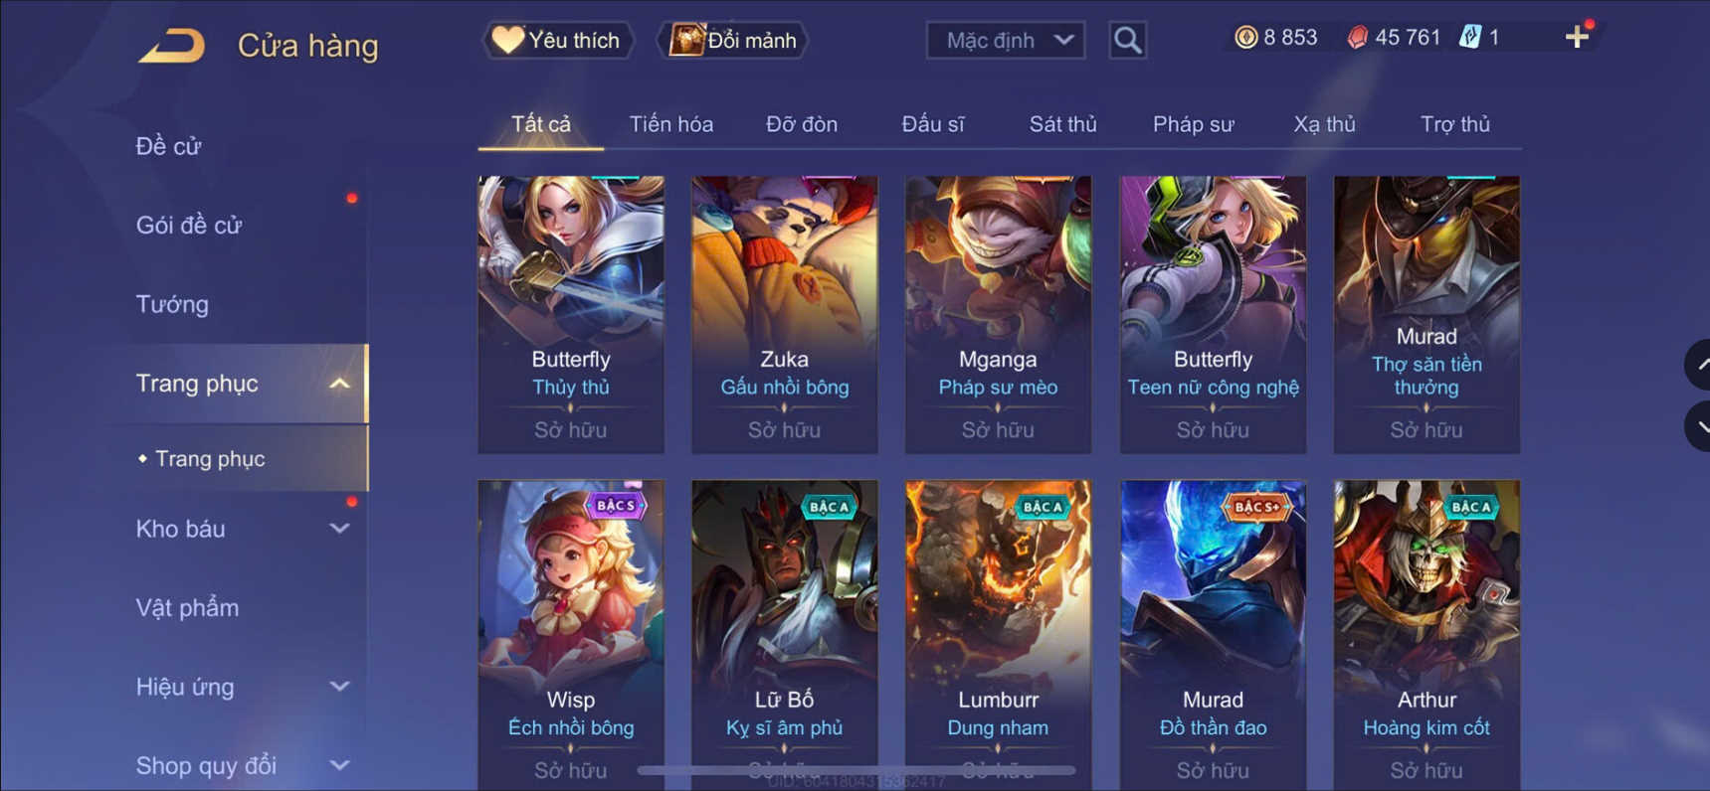Open the search magnifier icon
Image resolution: width=1710 pixels, height=791 pixels.
tap(1127, 41)
